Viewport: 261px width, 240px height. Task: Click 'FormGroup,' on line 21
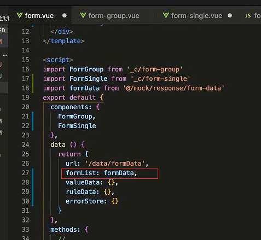coord(77,117)
